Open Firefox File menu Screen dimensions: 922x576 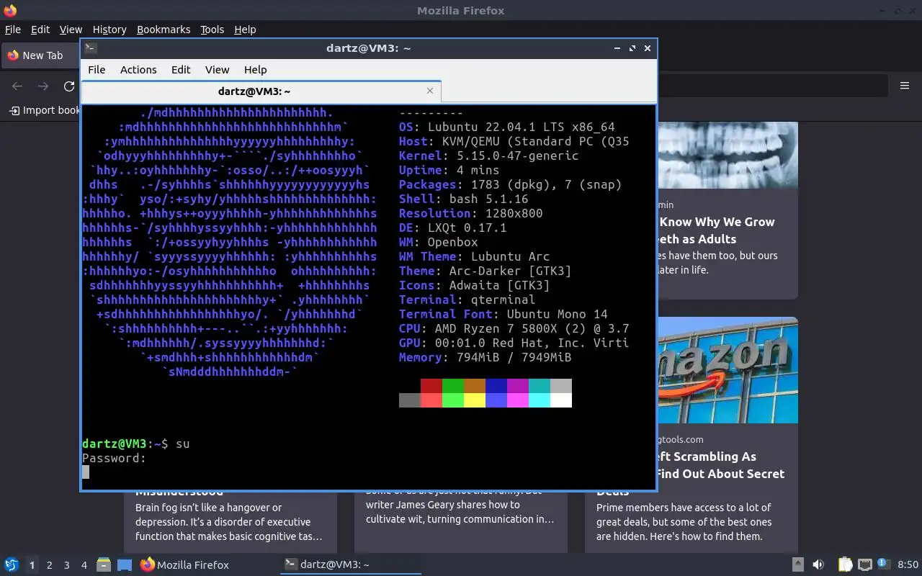click(x=13, y=30)
